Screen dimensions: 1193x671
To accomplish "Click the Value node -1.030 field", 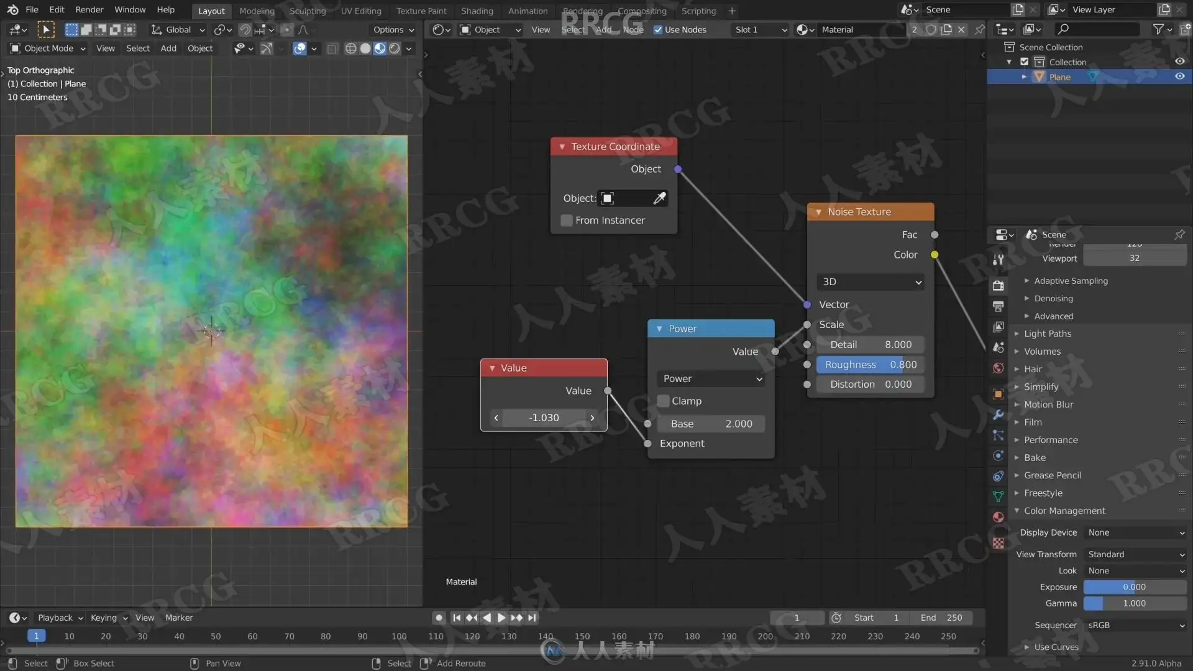I will pos(544,418).
